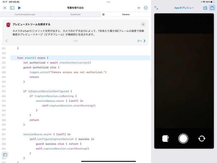Click the guard success else line
This screenshot has height=163, width=217.
point(59,144)
